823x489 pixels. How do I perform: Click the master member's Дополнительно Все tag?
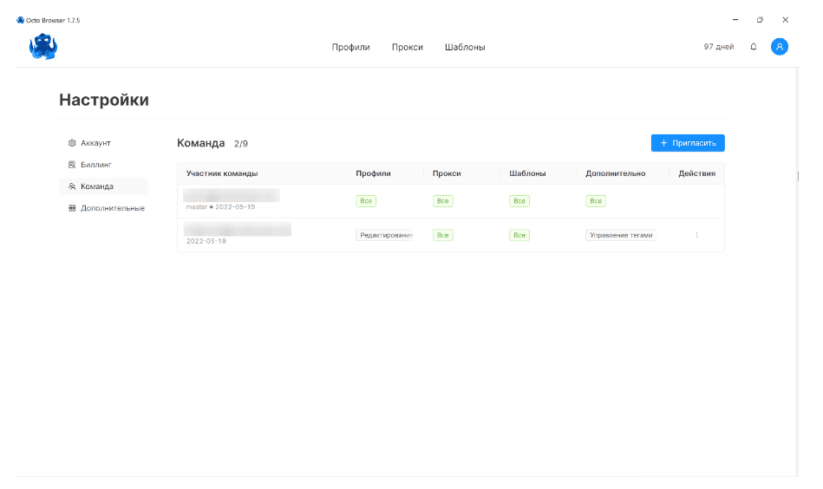click(596, 201)
